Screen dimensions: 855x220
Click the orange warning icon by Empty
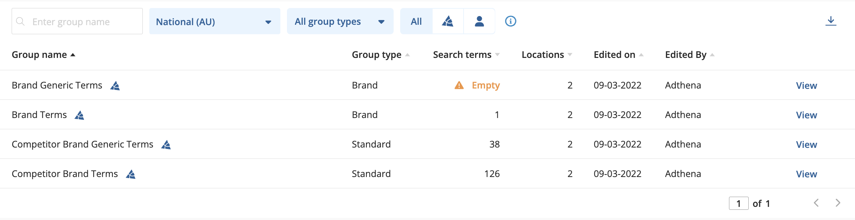click(x=459, y=85)
